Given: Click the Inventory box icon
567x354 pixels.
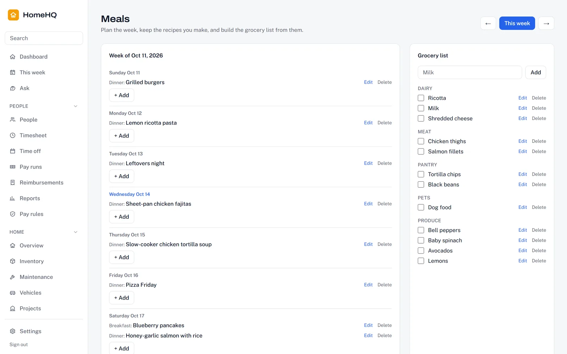Looking at the screenshot, I should (13, 261).
